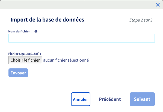Click the 'aucun fichier sélectionné' text

pos(66,60)
